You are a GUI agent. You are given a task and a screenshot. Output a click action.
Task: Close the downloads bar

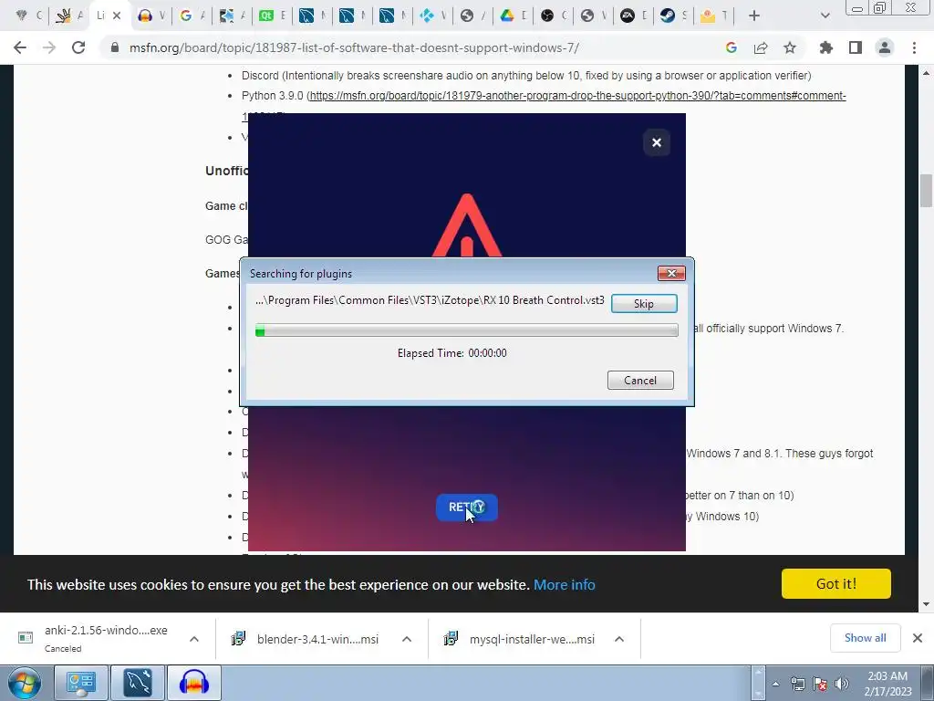click(918, 638)
